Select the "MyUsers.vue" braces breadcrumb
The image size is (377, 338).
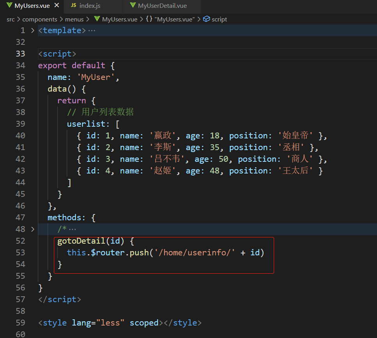tap(175, 19)
